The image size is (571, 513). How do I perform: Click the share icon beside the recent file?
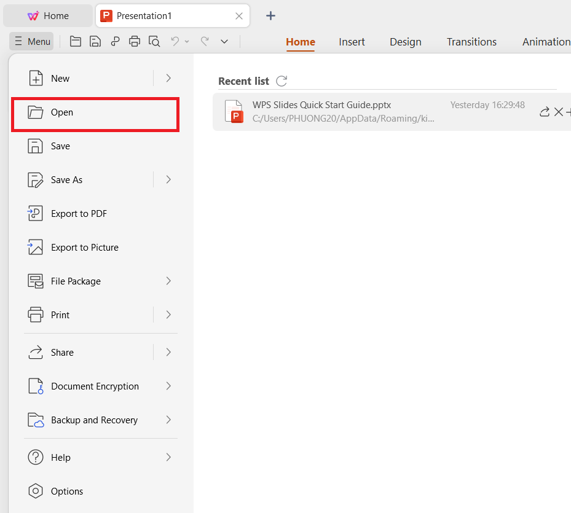tap(544, 112)
